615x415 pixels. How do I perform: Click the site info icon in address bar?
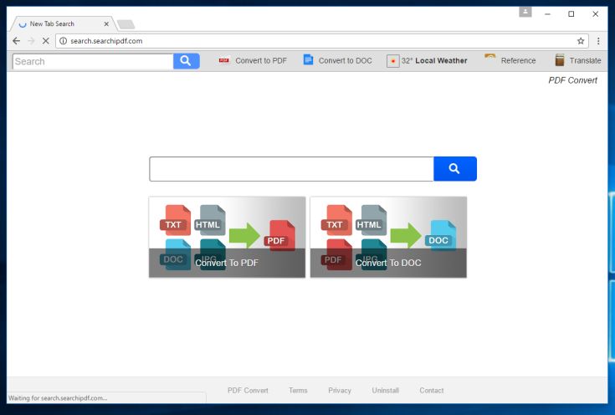point(63,41)
